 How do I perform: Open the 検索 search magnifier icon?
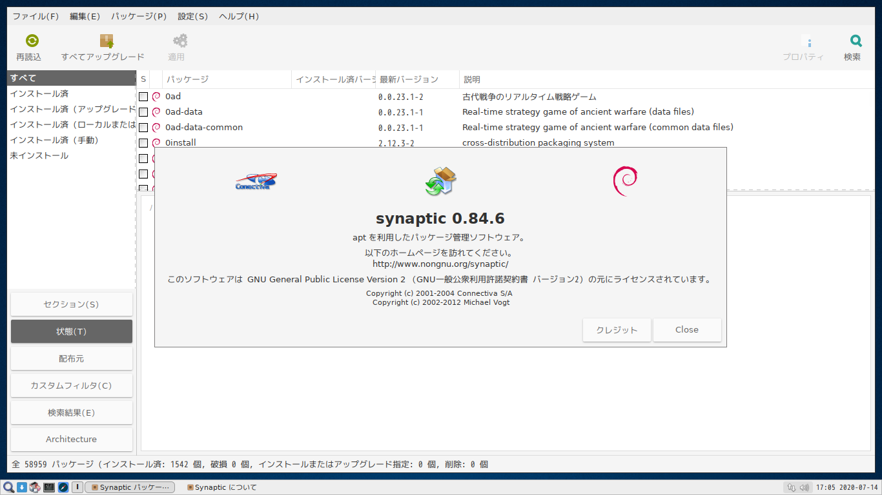(856, 41)
